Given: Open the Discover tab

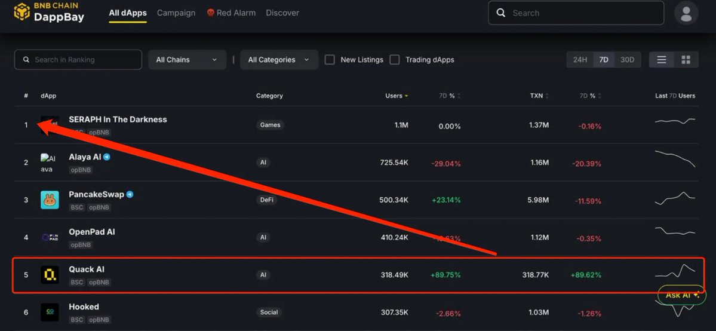Looking at the screenshot, I should tap(282, 13).
